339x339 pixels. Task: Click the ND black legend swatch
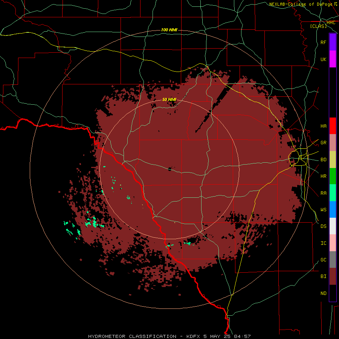click(x=333, y=293)
